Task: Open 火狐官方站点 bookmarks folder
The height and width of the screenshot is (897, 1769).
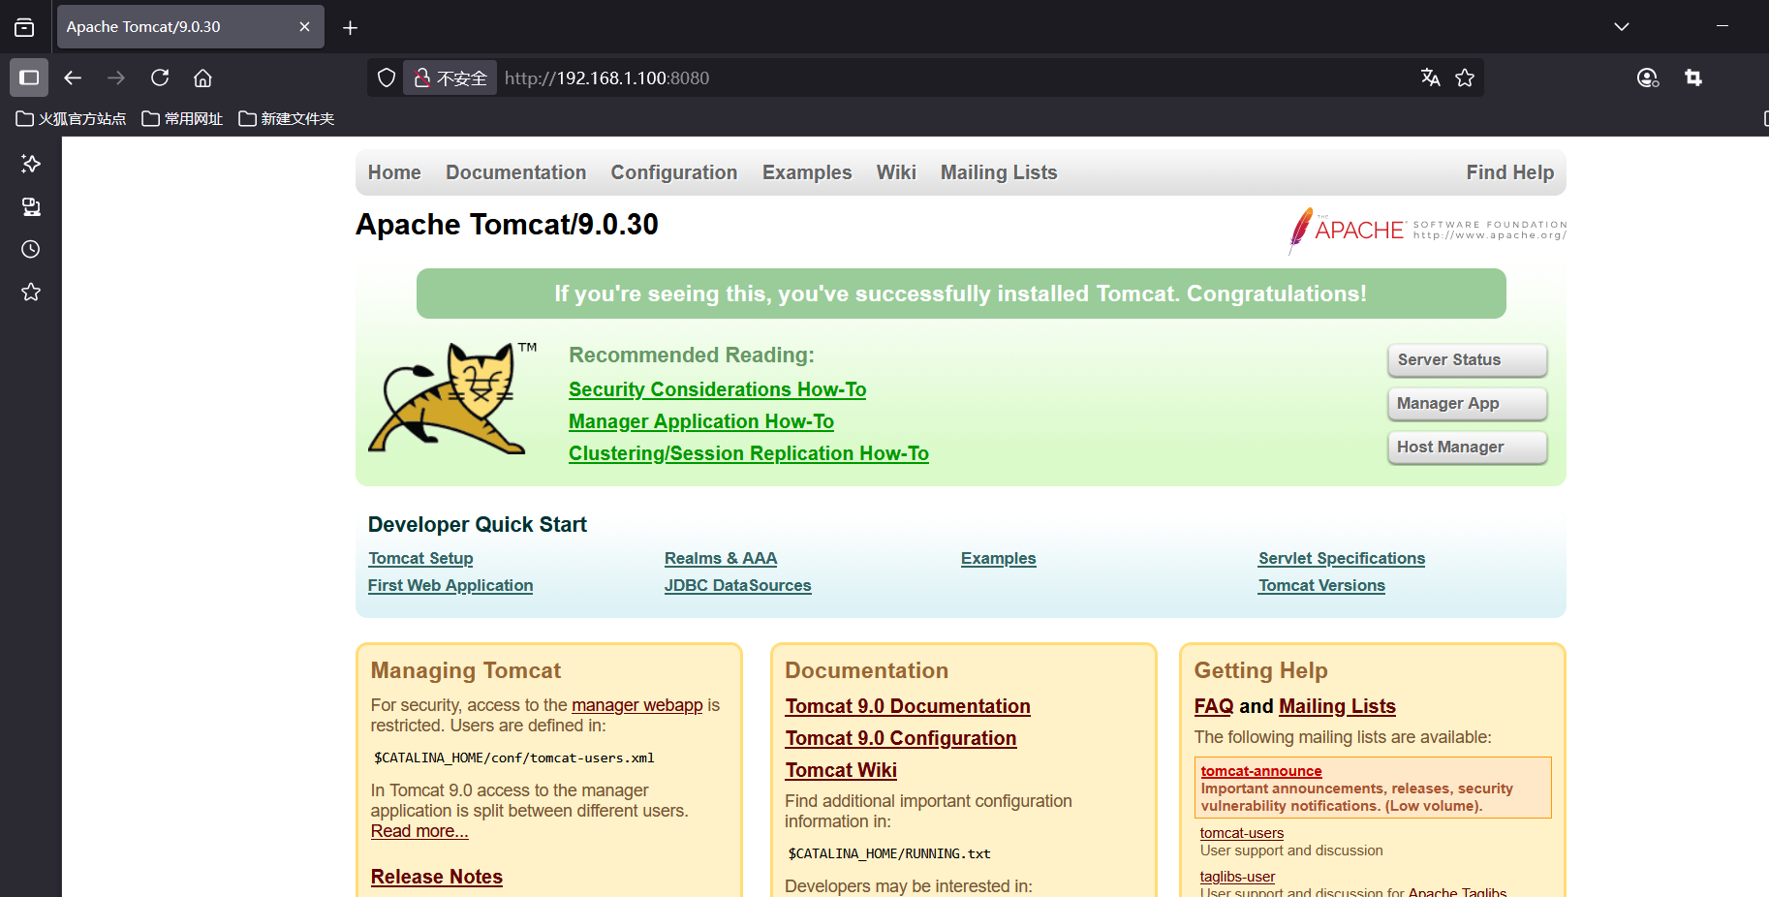Action: tap(72, 118)
